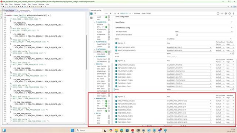237x133 pixels.
Task: Collapse TI BOARD DRIVERS tree group
Action: (95, 22)
